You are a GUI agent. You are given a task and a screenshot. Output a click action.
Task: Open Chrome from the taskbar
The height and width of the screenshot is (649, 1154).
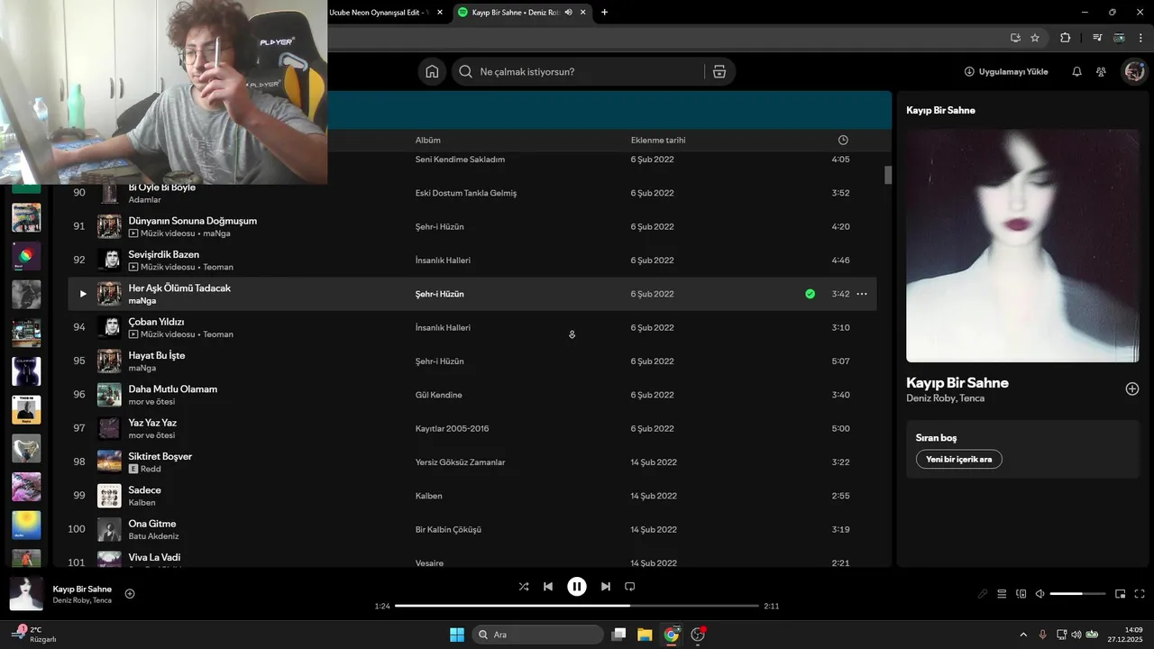[671, 635]
